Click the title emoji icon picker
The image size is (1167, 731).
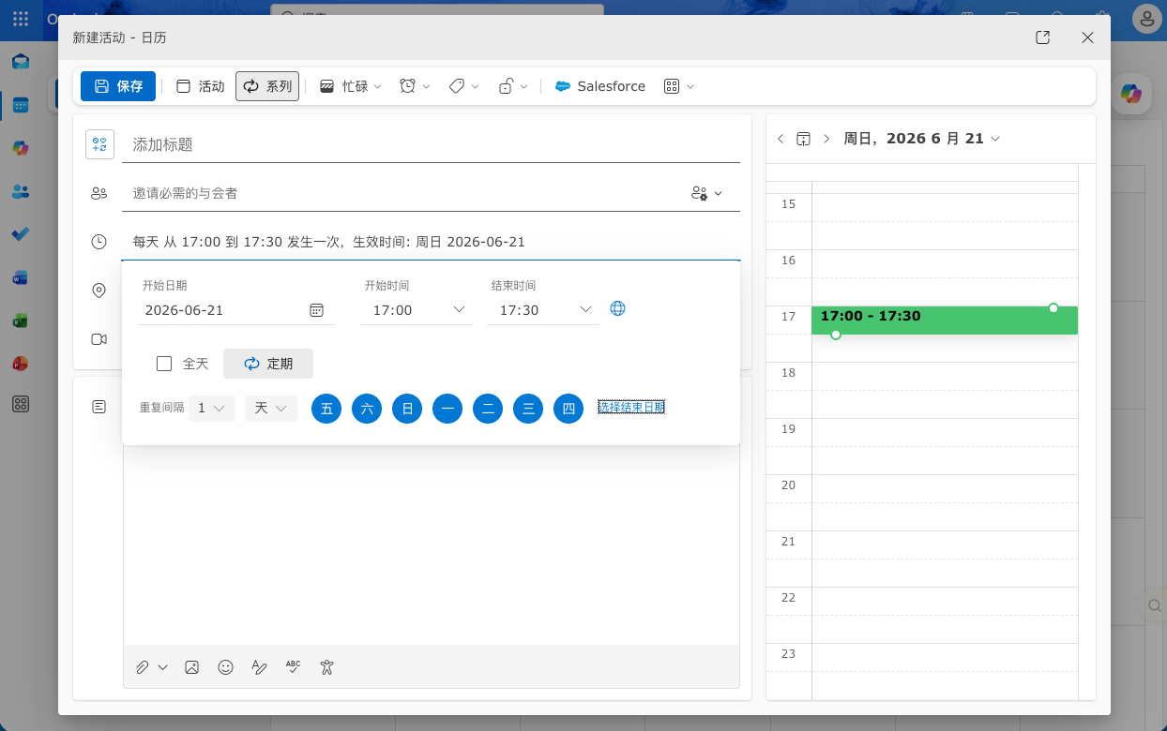(99, 144)
